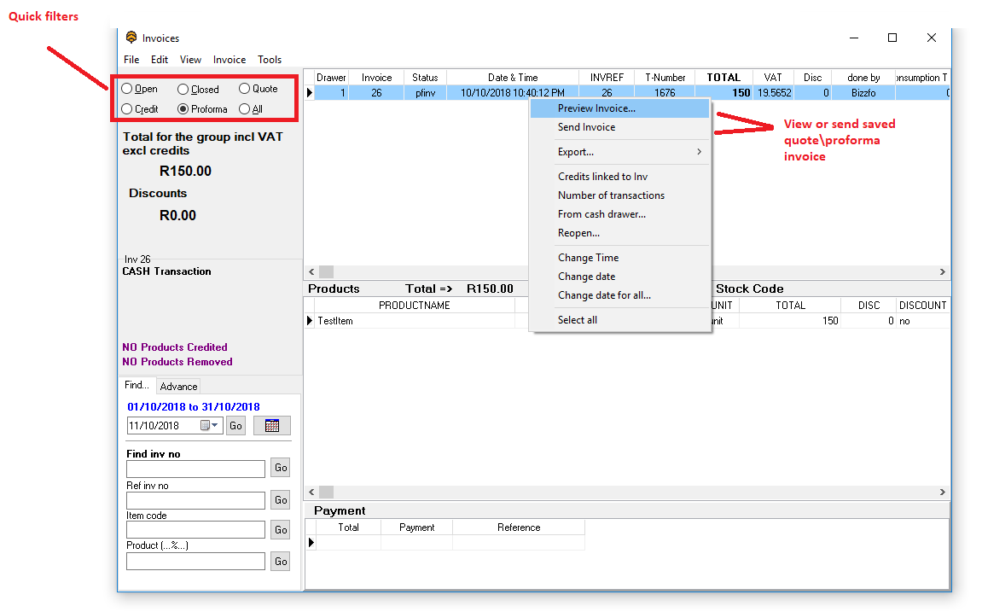Click the Item code input field
The image size is (982, 612).
pos(195,530)
